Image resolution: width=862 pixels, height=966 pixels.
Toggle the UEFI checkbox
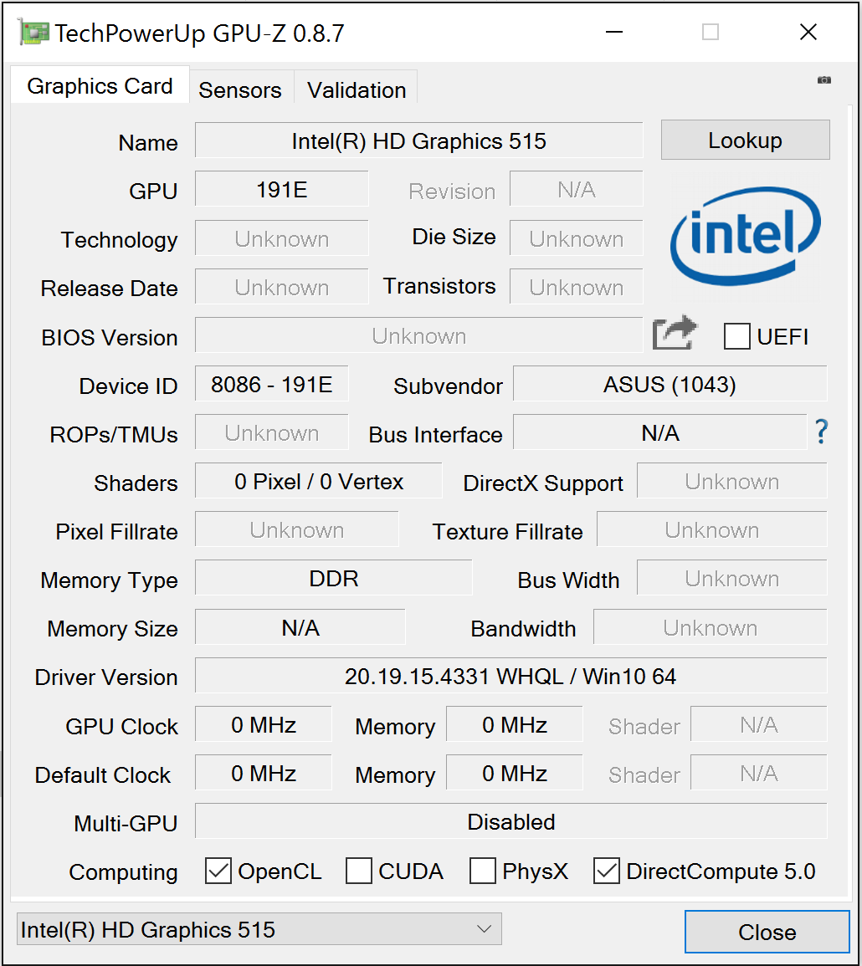(736, 336)
